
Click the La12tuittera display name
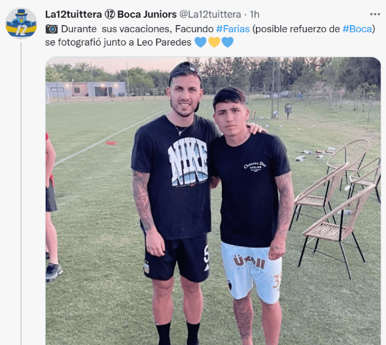click(x=73, y=15)
